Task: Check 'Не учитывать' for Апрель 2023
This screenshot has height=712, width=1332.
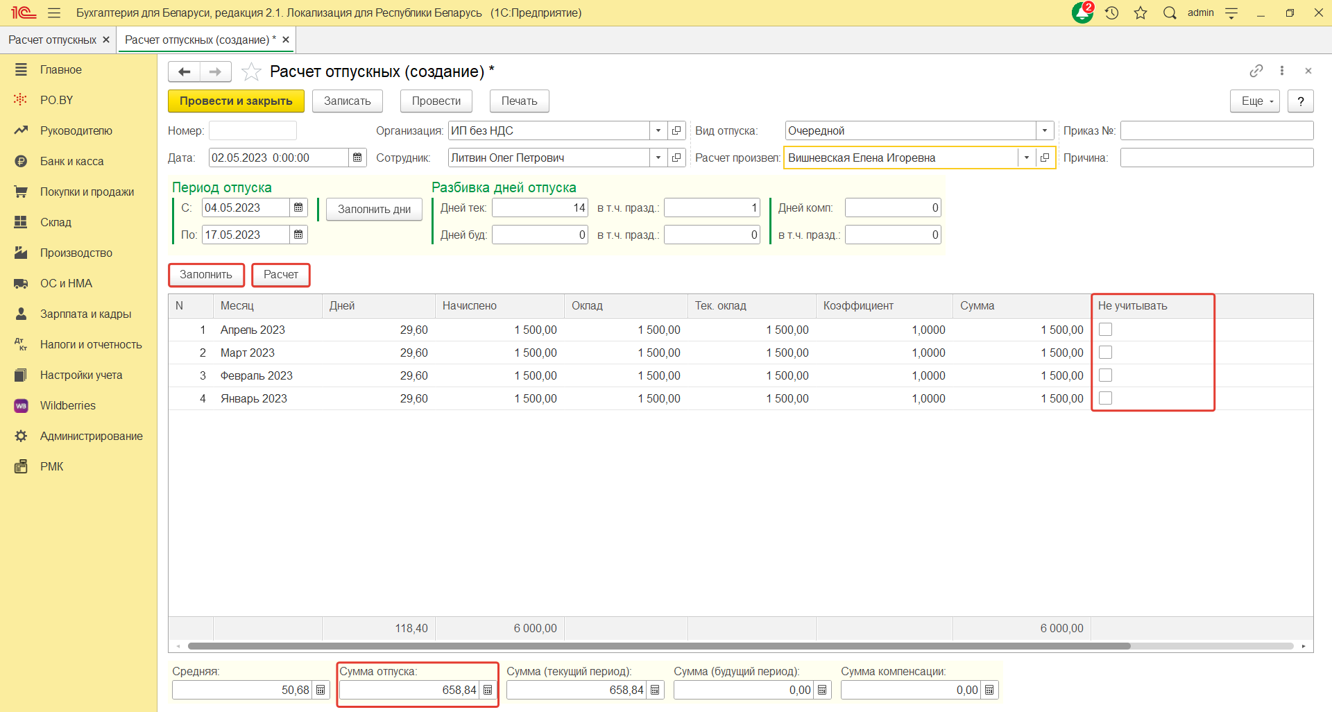Action: pos(1106,330)
